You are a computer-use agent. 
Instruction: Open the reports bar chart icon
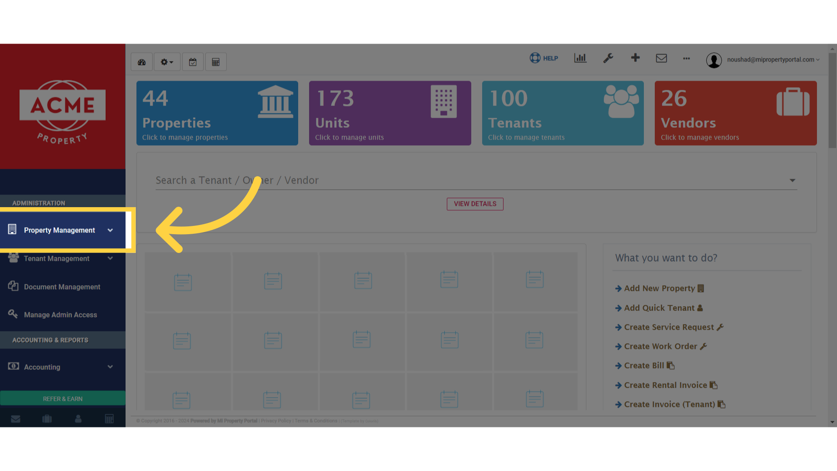[580, 58]
